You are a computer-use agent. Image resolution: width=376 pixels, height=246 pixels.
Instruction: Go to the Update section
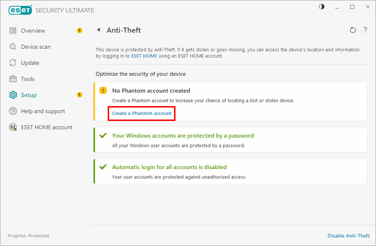click(30, 63)
